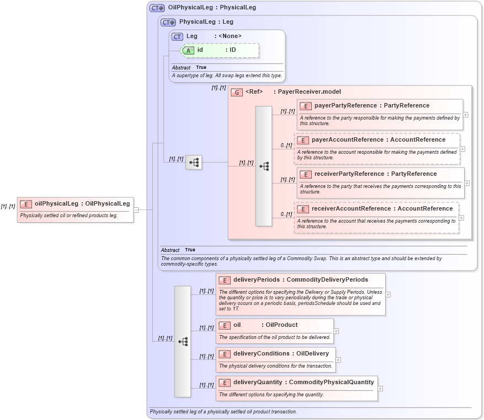This screenshot has width=484, height=420.
Task: Click the E icon of payerPartyReference
Action: tap(306, 106)
